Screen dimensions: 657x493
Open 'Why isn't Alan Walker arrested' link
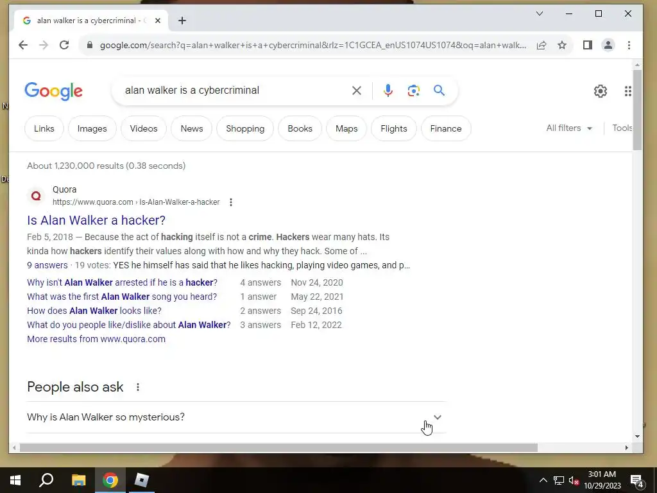(x=123, y=282)
